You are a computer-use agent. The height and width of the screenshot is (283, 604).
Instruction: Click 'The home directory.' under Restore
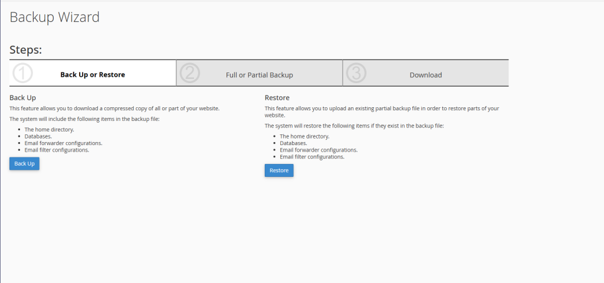pyautogui.click(x=305, y=136)
